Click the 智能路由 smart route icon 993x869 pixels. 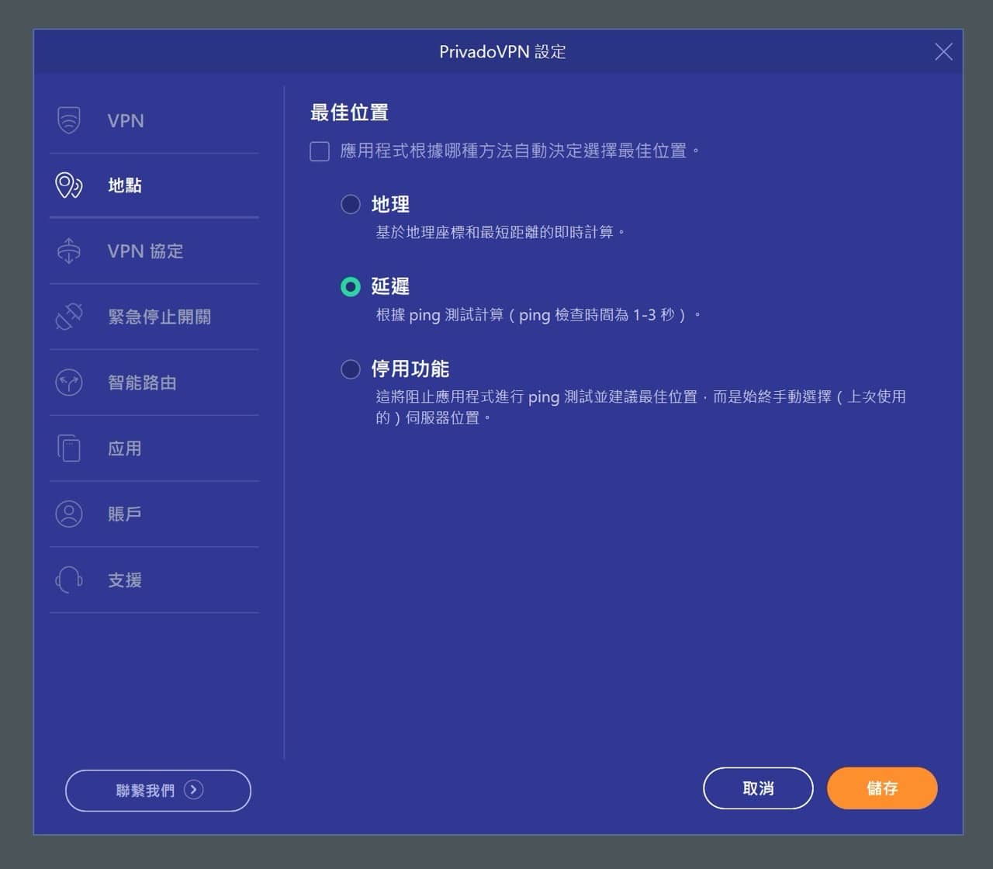(69, 383)
